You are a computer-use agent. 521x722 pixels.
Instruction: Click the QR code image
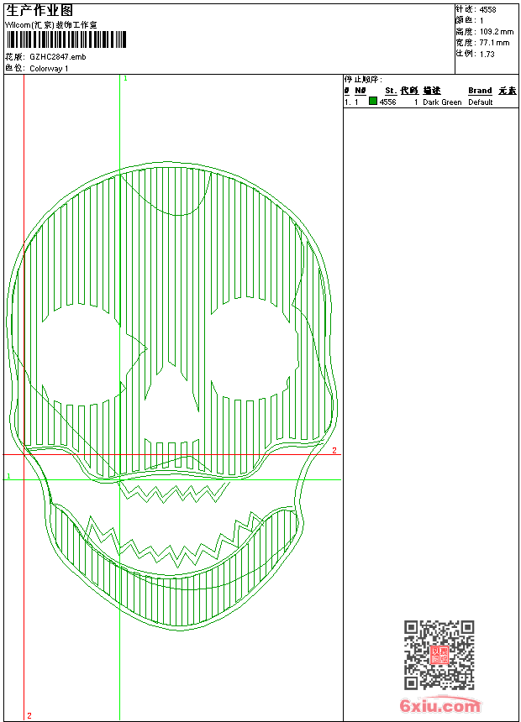point(439,656)
